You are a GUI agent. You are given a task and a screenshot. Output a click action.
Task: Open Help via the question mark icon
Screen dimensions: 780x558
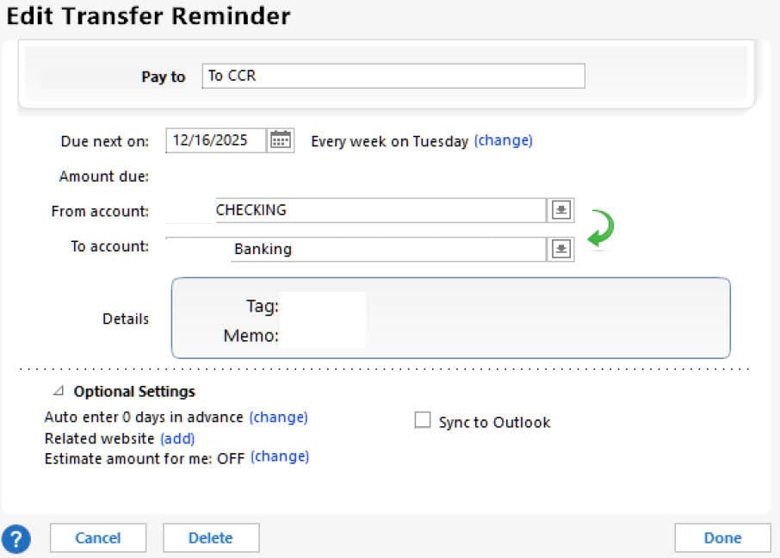pyautogui.click(x=16, y=538)
